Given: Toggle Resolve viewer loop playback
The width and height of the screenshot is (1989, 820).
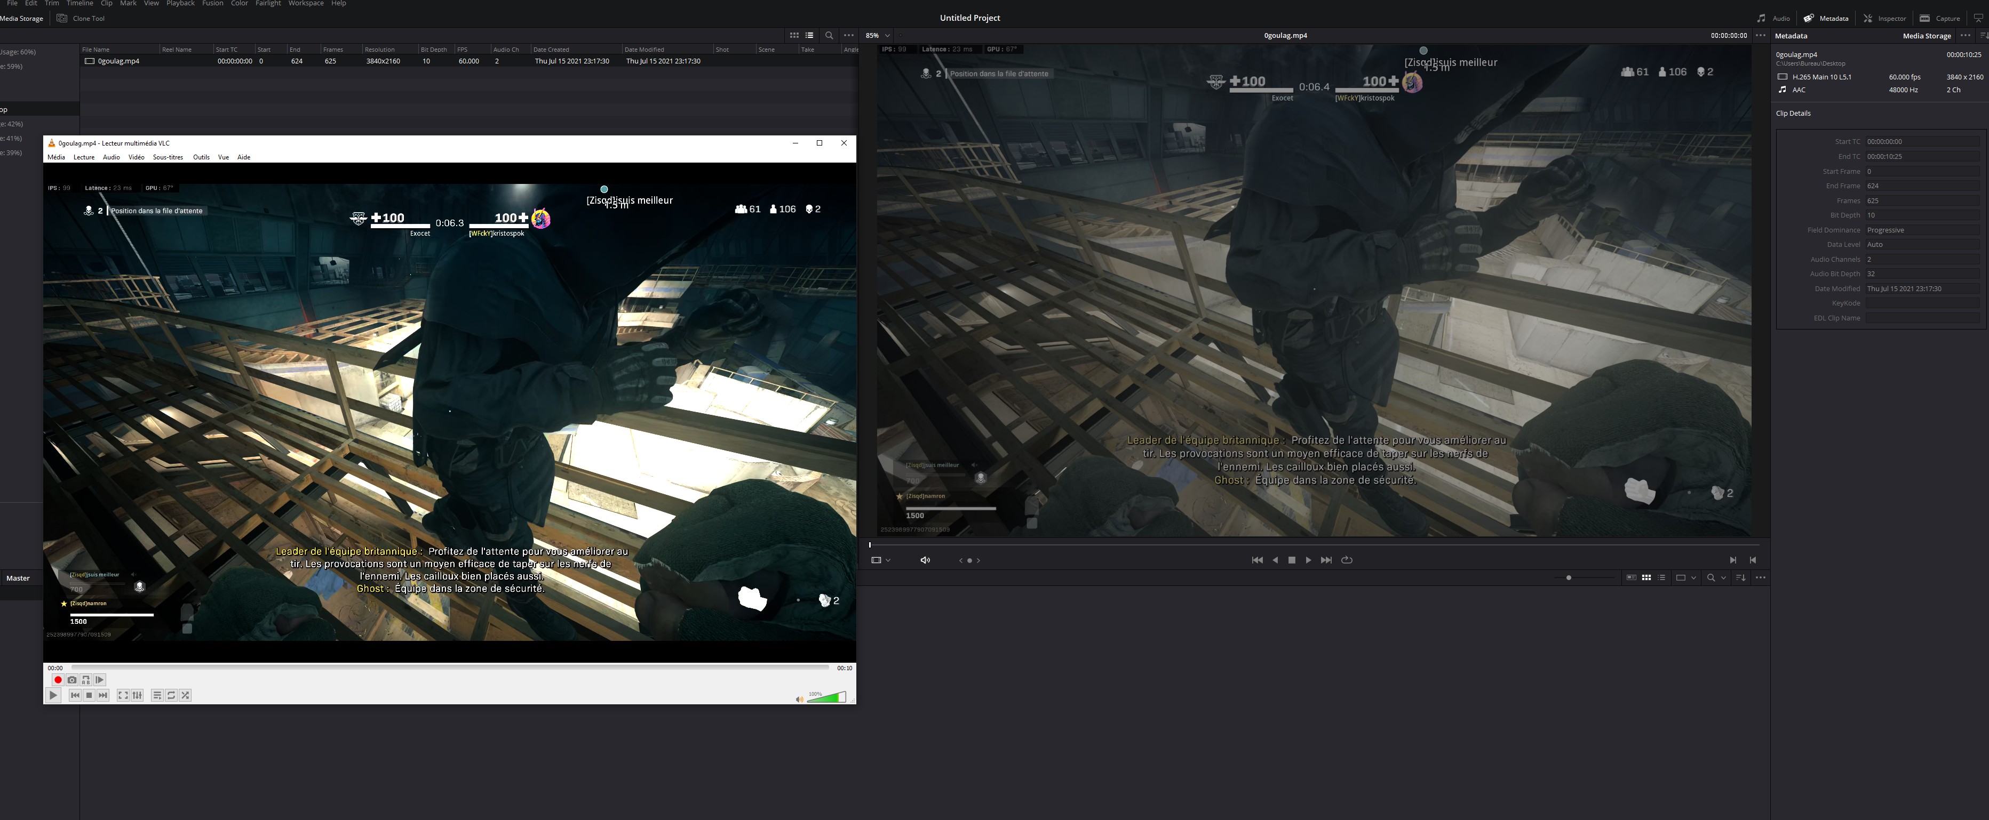Looking at the screenshot, I should pos(1347,560).
